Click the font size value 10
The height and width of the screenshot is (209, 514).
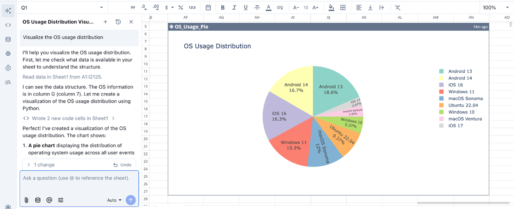click(x=305, y=7)
